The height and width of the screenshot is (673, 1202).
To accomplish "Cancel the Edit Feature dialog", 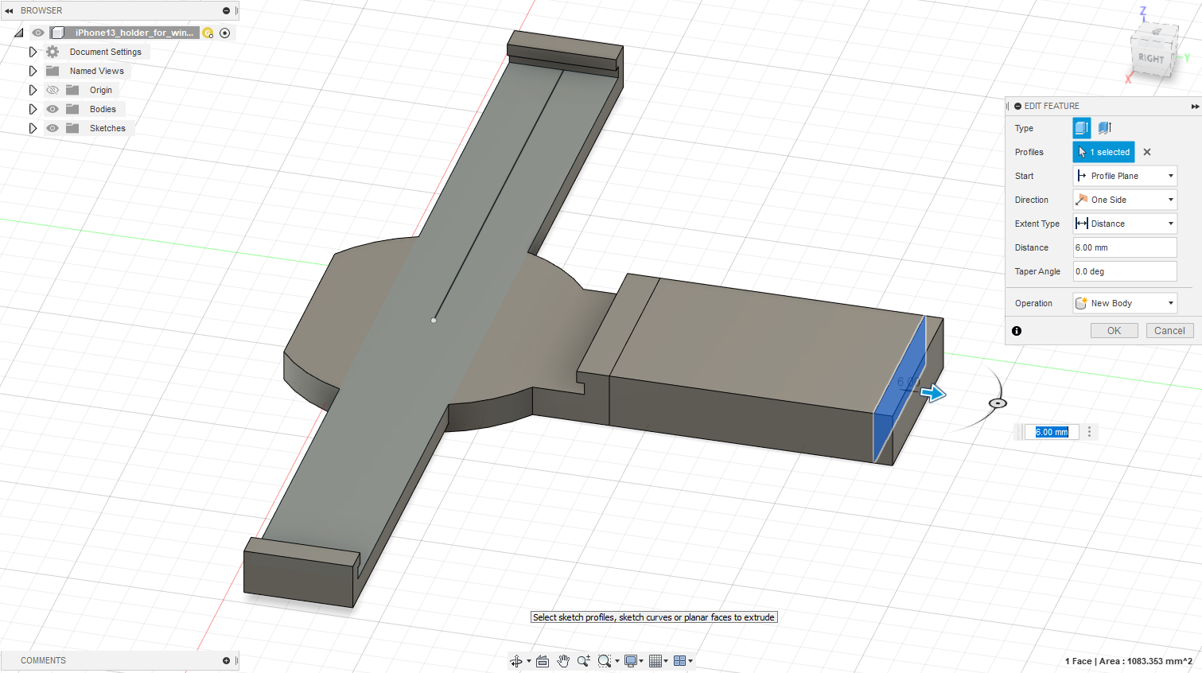I will pos(1169,331).
